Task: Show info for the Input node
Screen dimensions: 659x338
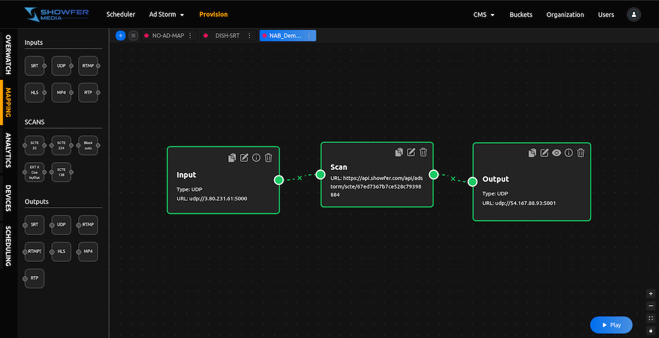Action: point(256,158)
